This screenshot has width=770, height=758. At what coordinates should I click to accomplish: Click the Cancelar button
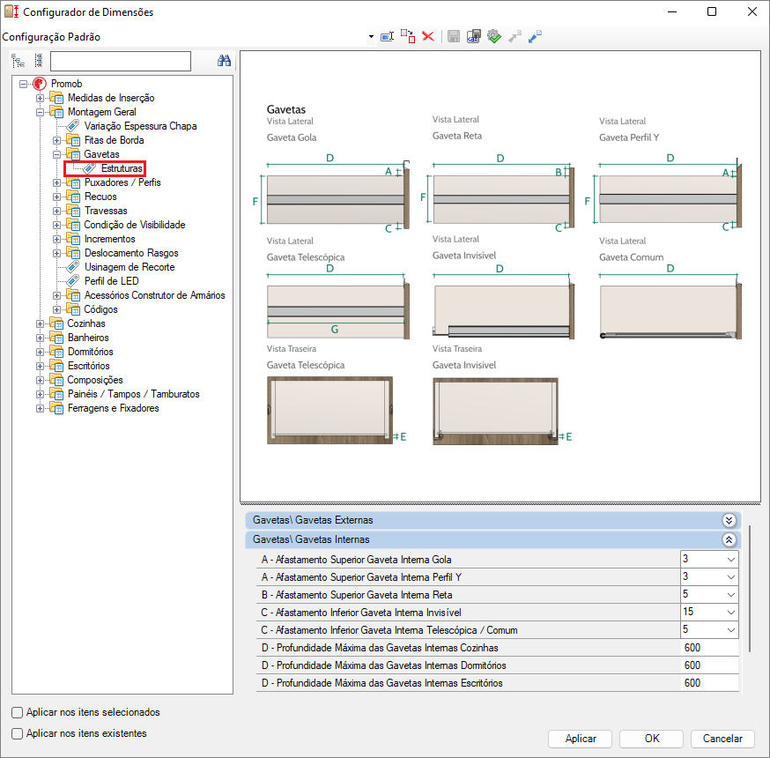[x=722, y=739]
